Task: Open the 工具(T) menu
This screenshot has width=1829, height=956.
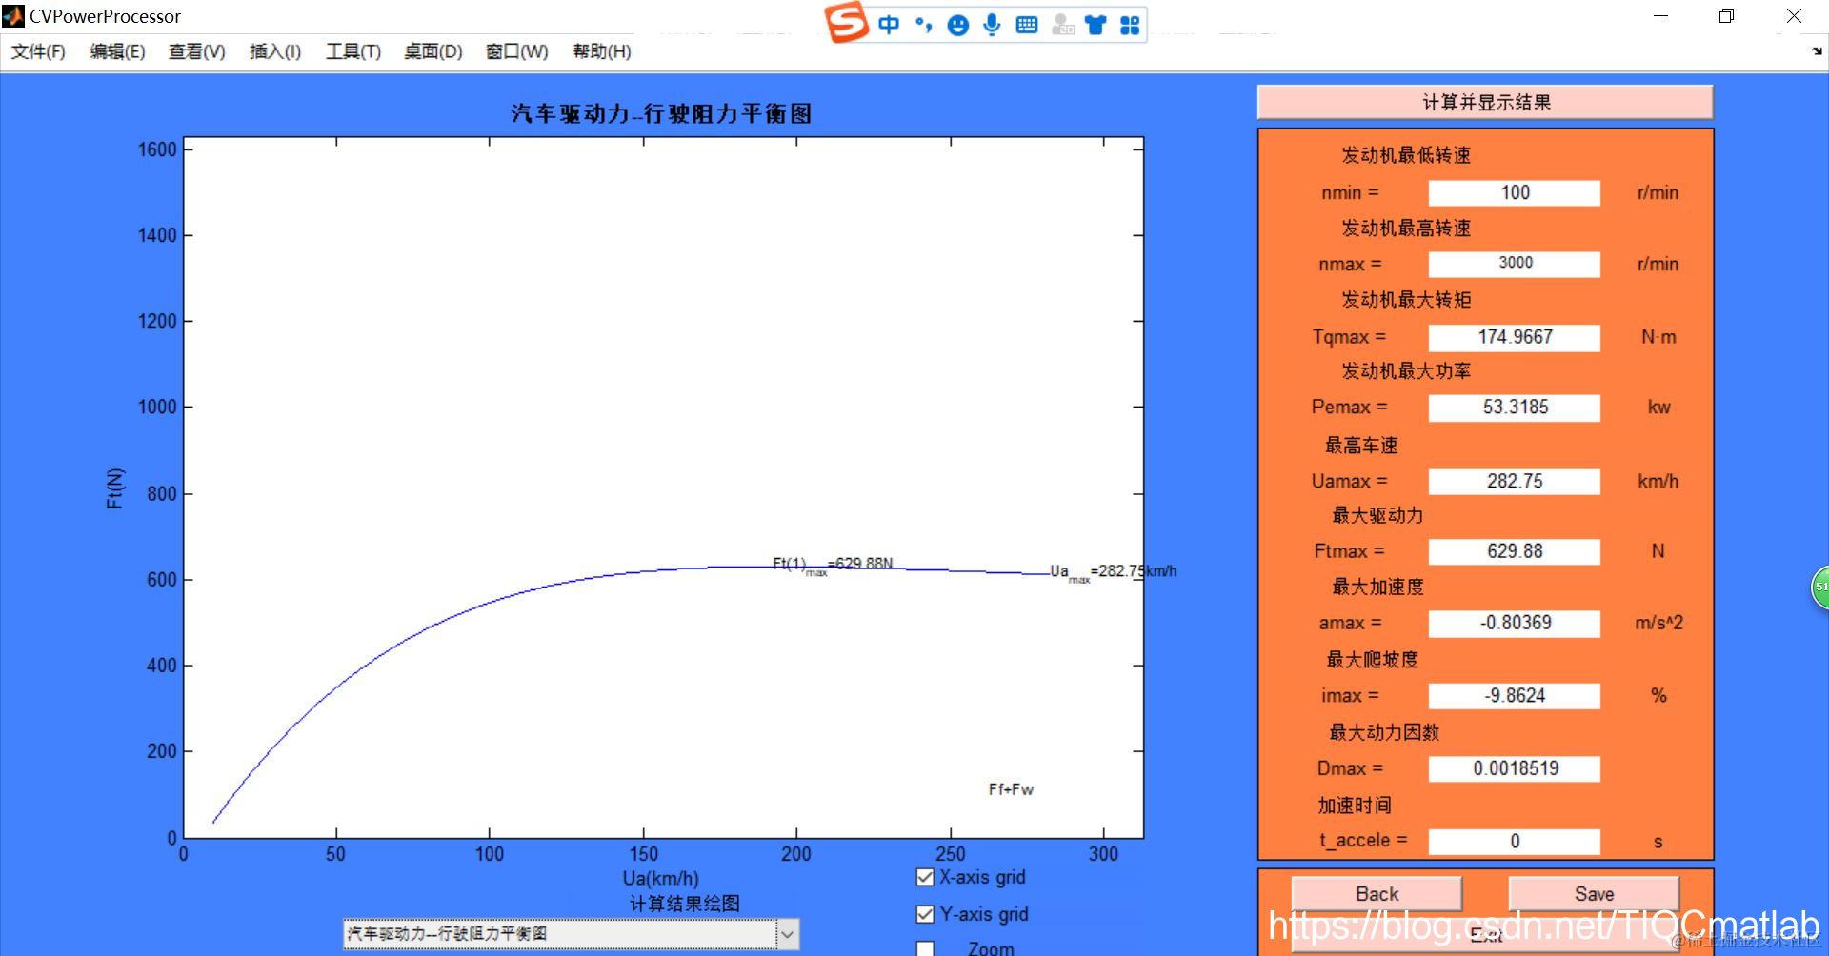Action: pos(352,51)
